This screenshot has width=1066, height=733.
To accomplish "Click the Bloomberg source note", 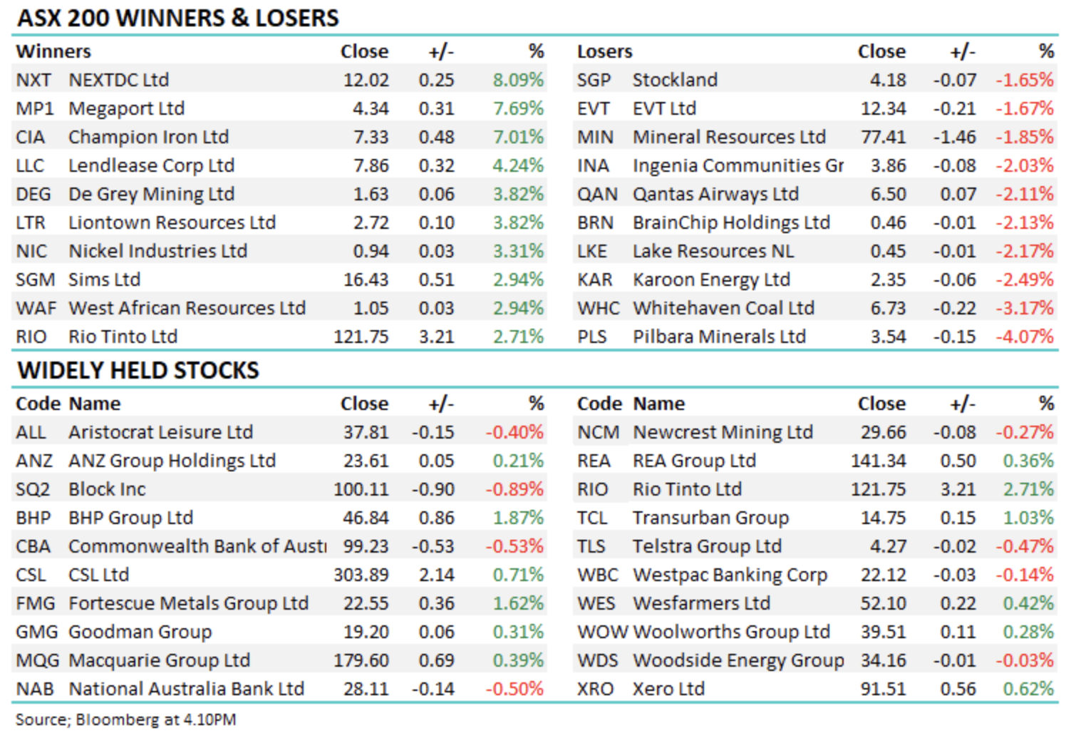I will (125, 719).
